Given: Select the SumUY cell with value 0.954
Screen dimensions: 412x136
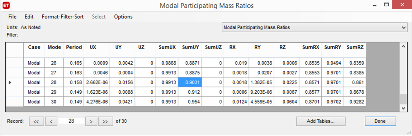Looking at the screenshot, I should pos(190,102).
